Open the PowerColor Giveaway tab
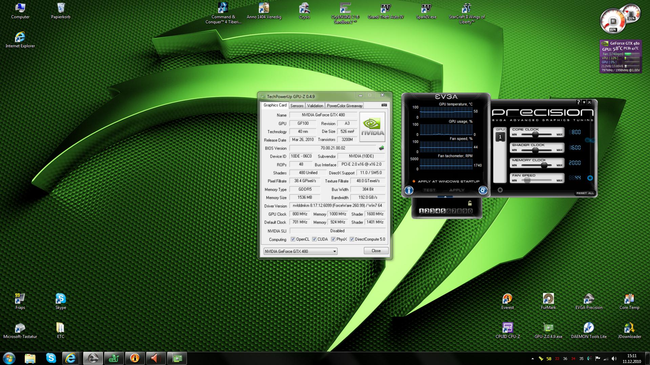Screen dimensions: 650x365 coord(344,106)
